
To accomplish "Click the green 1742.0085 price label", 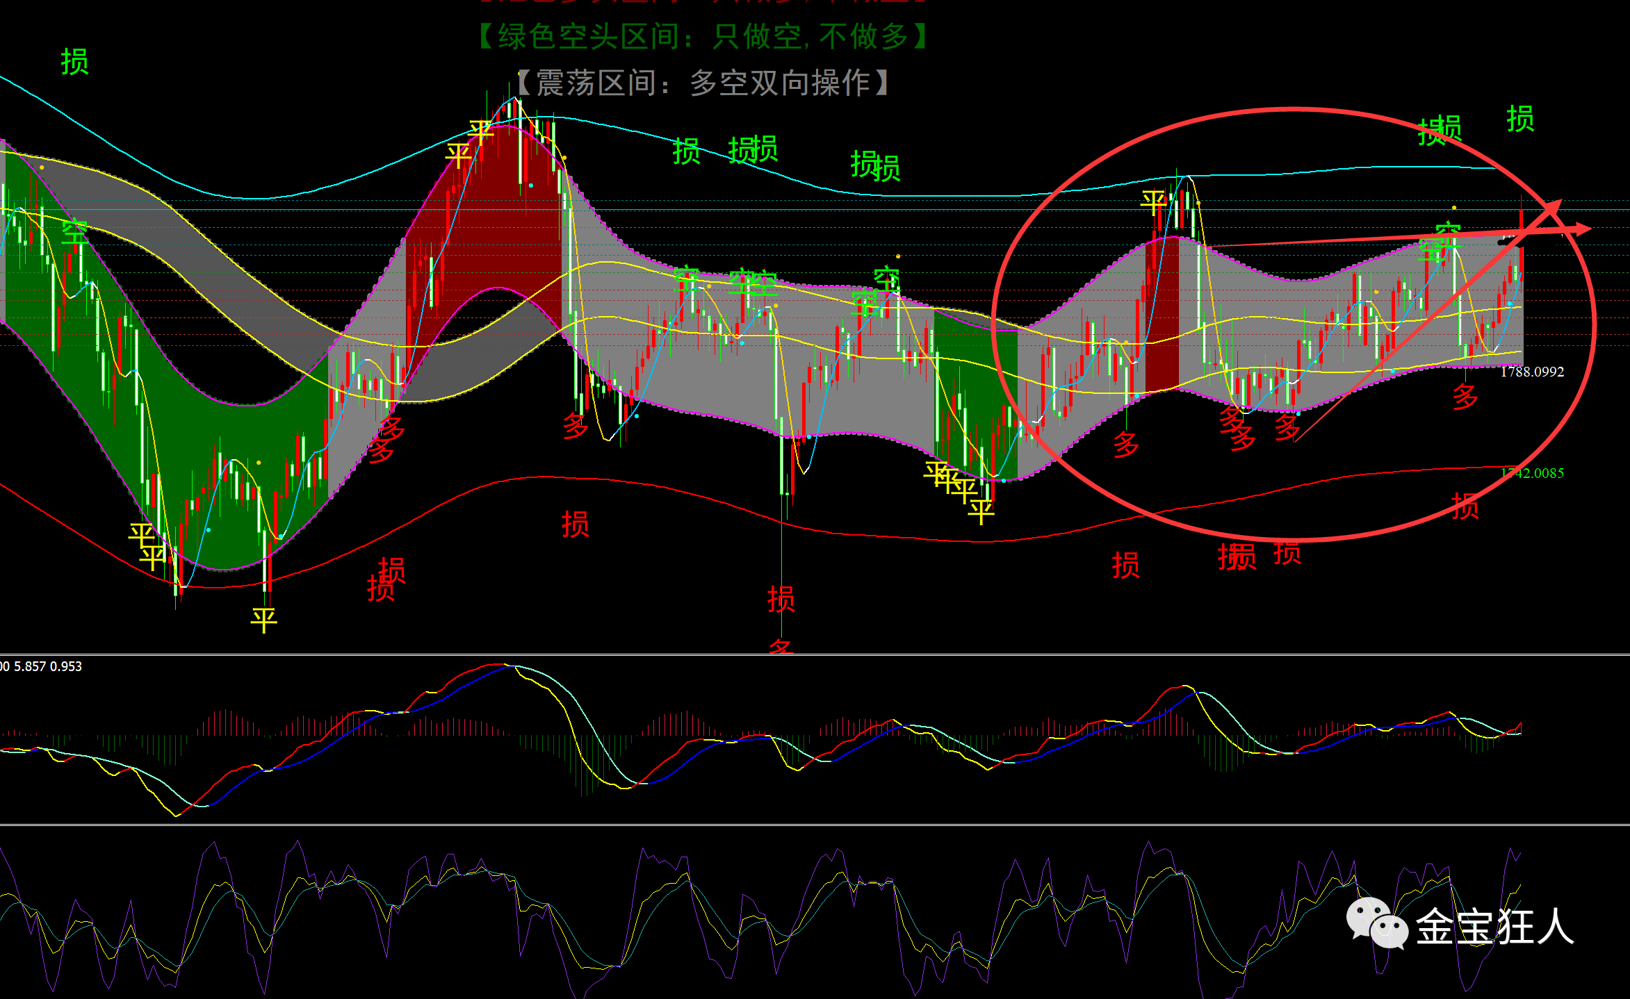I will (x=1532, y=473).
